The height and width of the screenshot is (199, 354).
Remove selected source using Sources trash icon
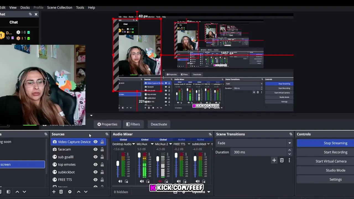pos(61,192)
